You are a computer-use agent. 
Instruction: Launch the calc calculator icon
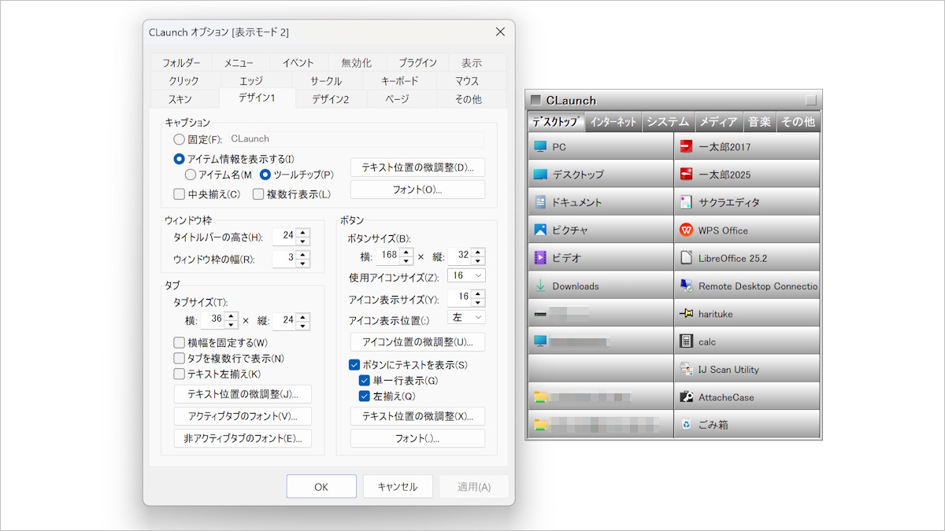pos(686,341)
